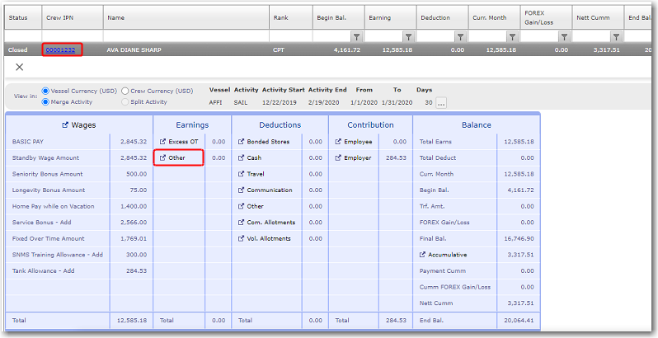Open Bonded Stores deduction link icon
The width and height of the screenshot is (658, 338).
[242, 142]
